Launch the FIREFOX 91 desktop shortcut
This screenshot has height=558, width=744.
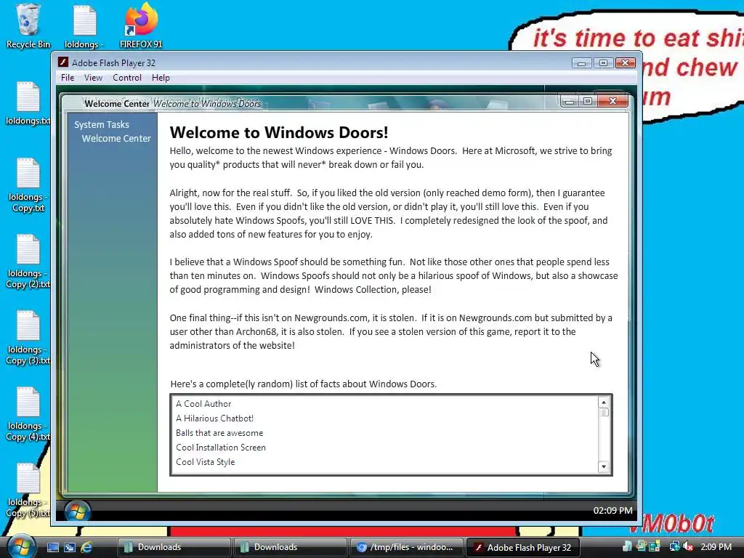[x=141, y=26]
